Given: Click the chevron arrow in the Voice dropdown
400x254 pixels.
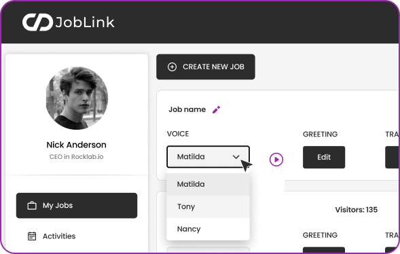Looking at the screenshot, I should [x=236, y=157].
